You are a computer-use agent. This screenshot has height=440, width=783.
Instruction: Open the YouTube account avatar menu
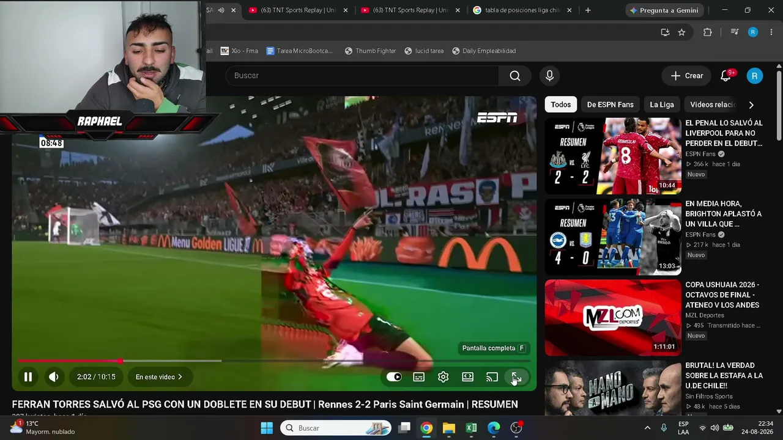point(754,76)
